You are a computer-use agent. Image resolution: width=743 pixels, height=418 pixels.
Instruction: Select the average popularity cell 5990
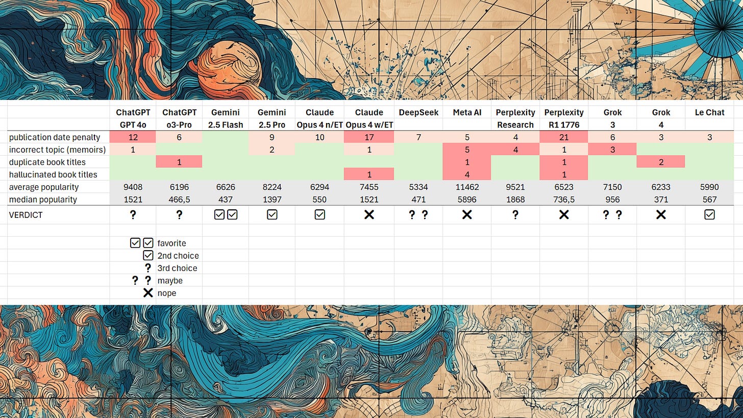click(x=709, y=187)
